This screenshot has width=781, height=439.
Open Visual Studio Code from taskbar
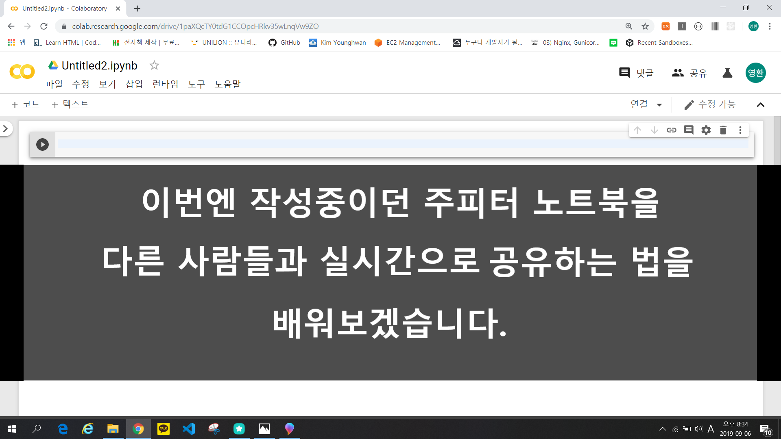pyautogui.click(x=189, y=429)
